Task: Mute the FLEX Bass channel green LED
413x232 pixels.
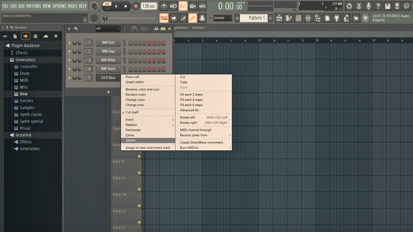Action: coord(70,78)
